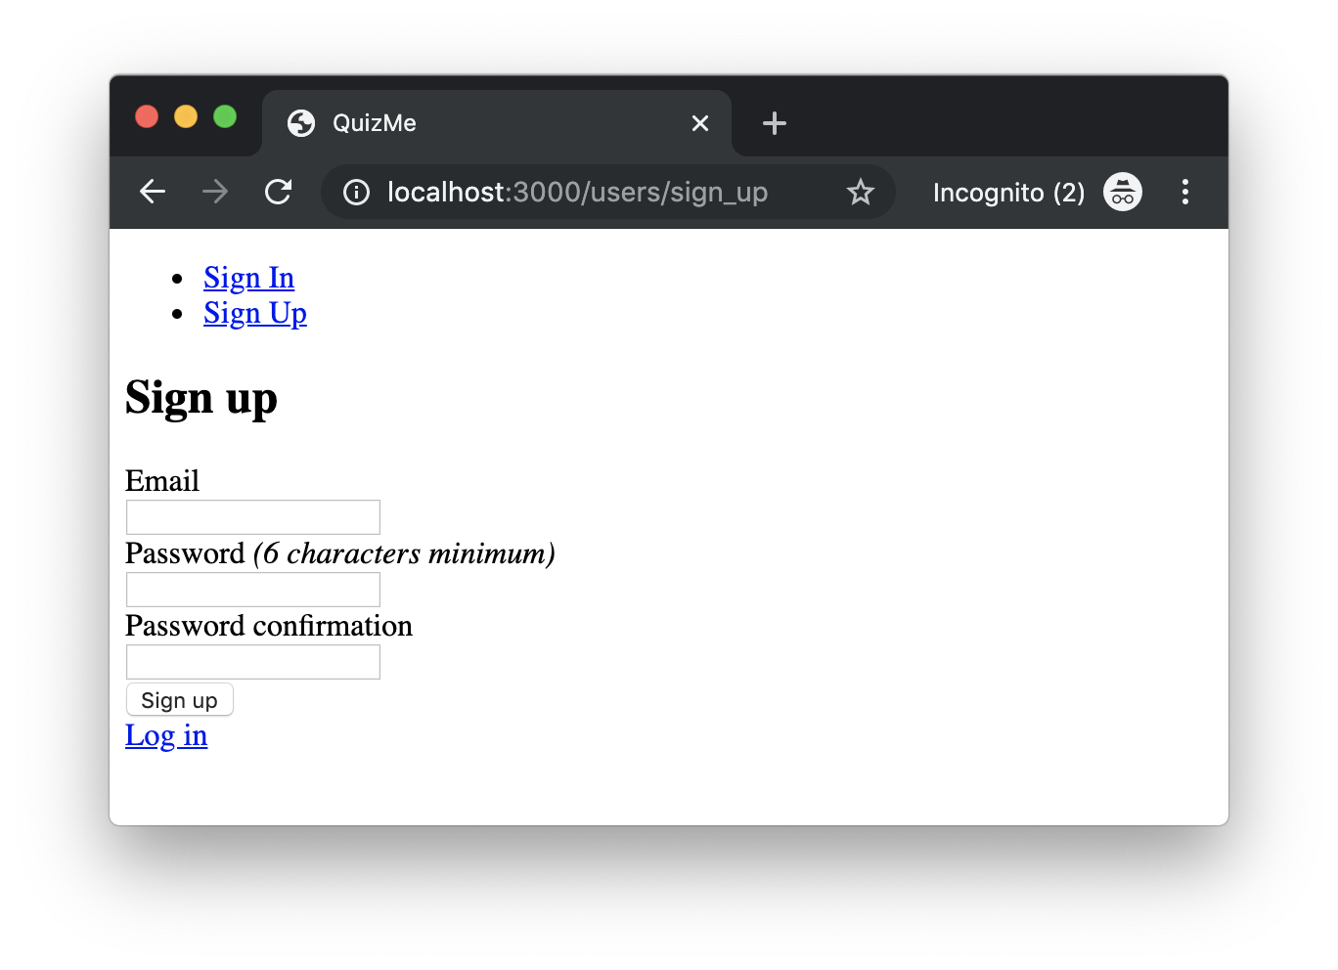Click the Incognito (2) label
Viewport: 1338px width, 970px height.
pos(1008,193)
